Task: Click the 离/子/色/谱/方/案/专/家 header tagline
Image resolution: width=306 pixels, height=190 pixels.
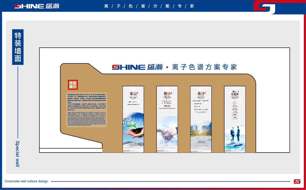Action: [149, 6]
